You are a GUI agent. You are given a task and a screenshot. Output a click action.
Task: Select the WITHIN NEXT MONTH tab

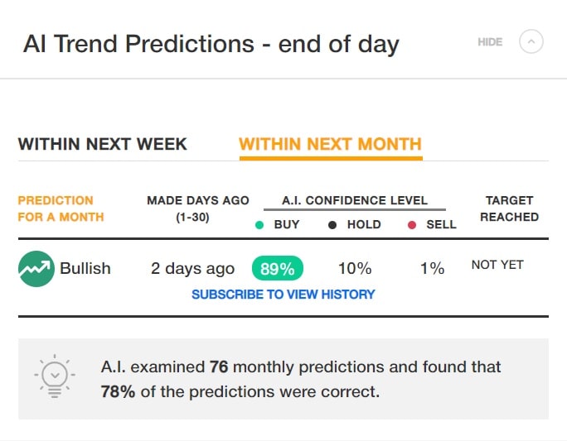click(331, 144)
